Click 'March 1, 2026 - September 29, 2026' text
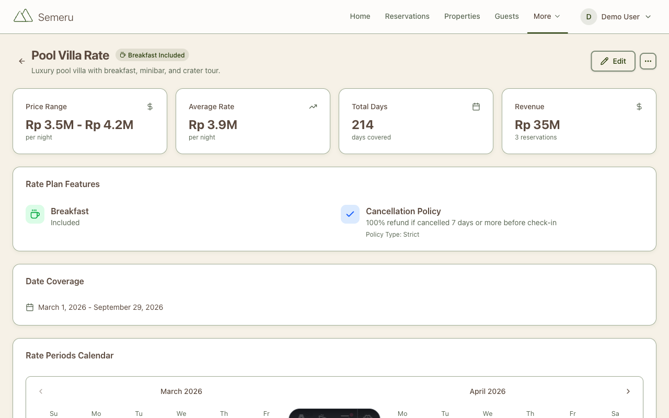669x418 pixels. click(x=100, y=307)
